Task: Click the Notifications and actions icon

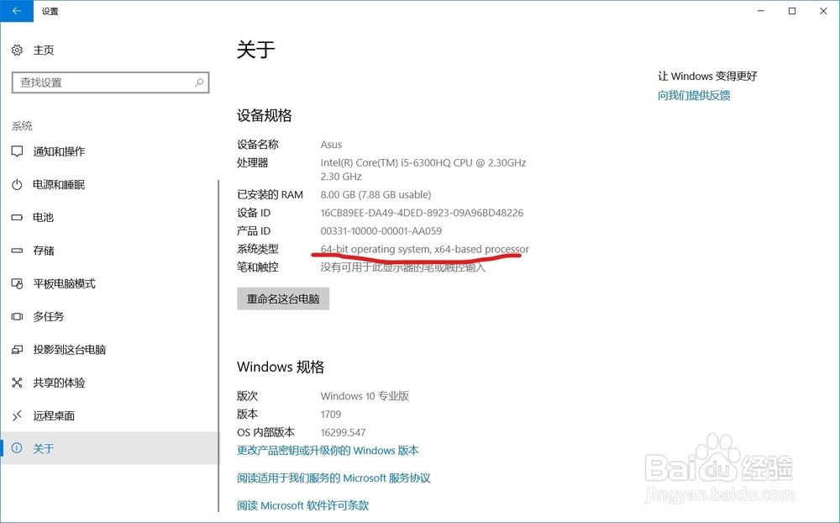Action: click(17, 151)
